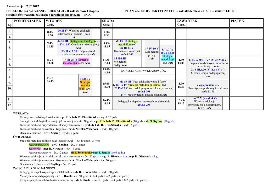Click the WYKŁADY section heading

21,114
